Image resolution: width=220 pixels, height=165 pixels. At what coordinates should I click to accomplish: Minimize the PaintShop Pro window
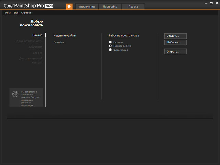coord(206,3)
